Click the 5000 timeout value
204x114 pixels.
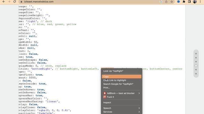(x=32, y=78)
